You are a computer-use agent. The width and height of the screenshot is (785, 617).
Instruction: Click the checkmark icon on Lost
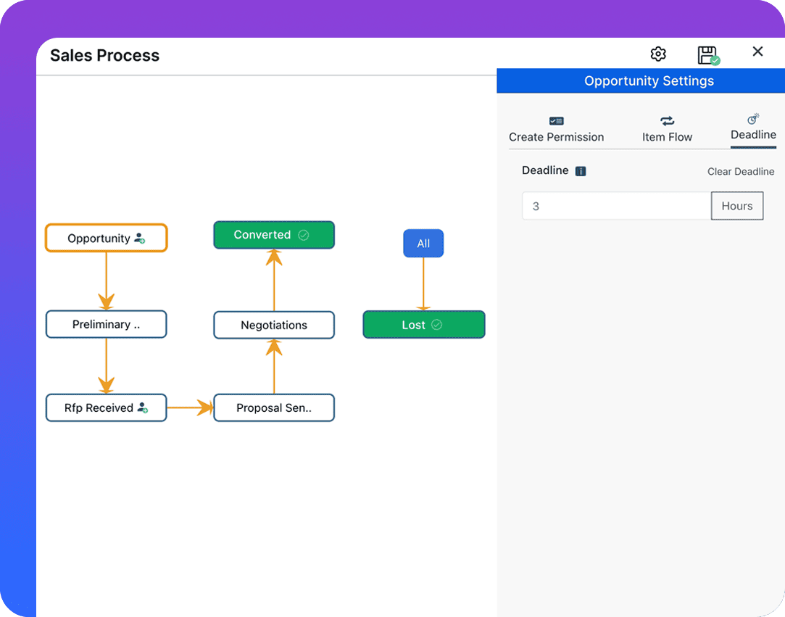point(436,325)
